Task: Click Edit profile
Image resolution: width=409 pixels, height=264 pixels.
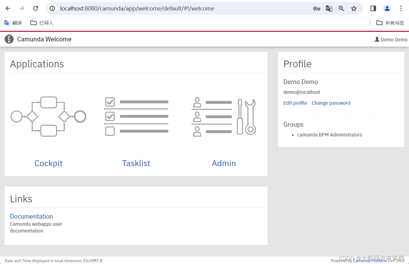Action: click(295, 103)
